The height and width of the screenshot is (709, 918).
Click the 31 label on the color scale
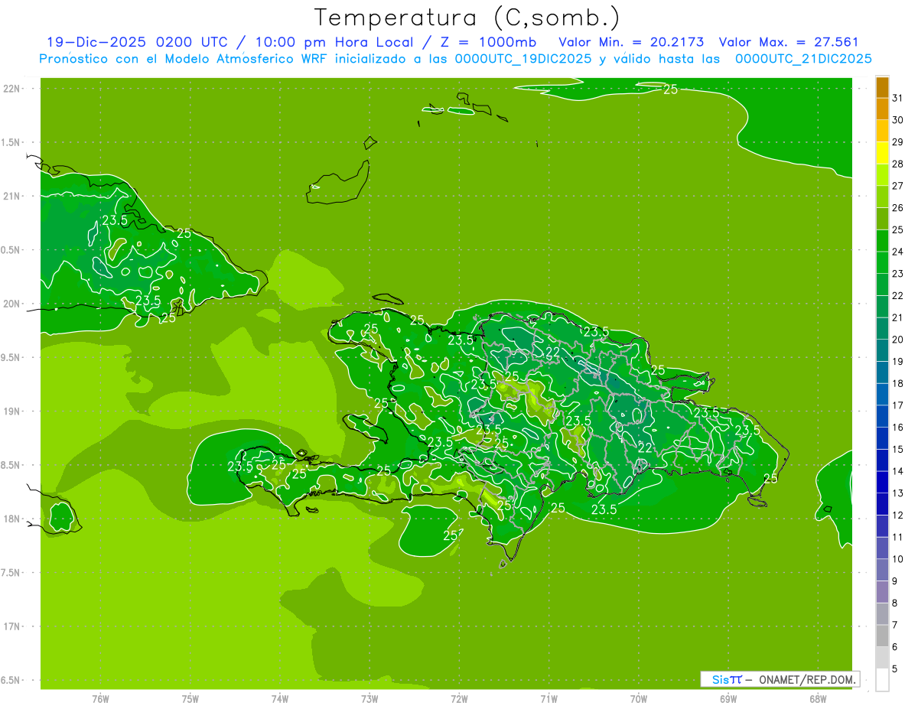[897, 98]
